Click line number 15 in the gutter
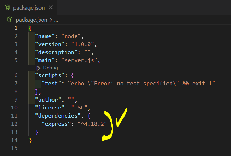Image resolution: width=231 pixels, height=156 pixels. [14, 148]
